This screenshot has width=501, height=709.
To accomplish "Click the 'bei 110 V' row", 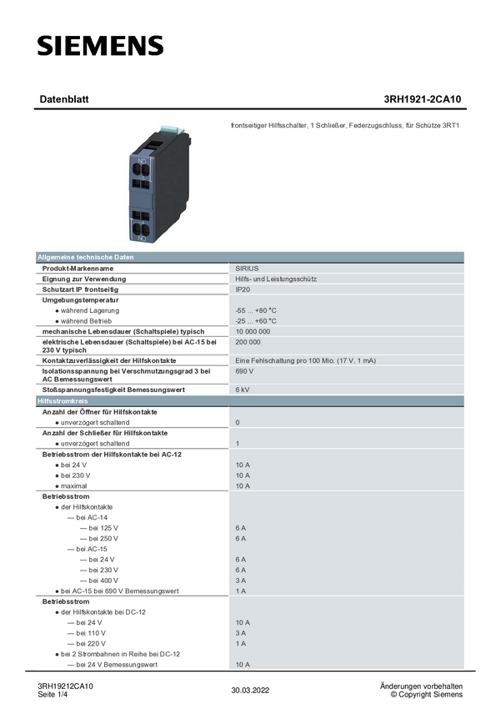I will (x=87, y=633).
